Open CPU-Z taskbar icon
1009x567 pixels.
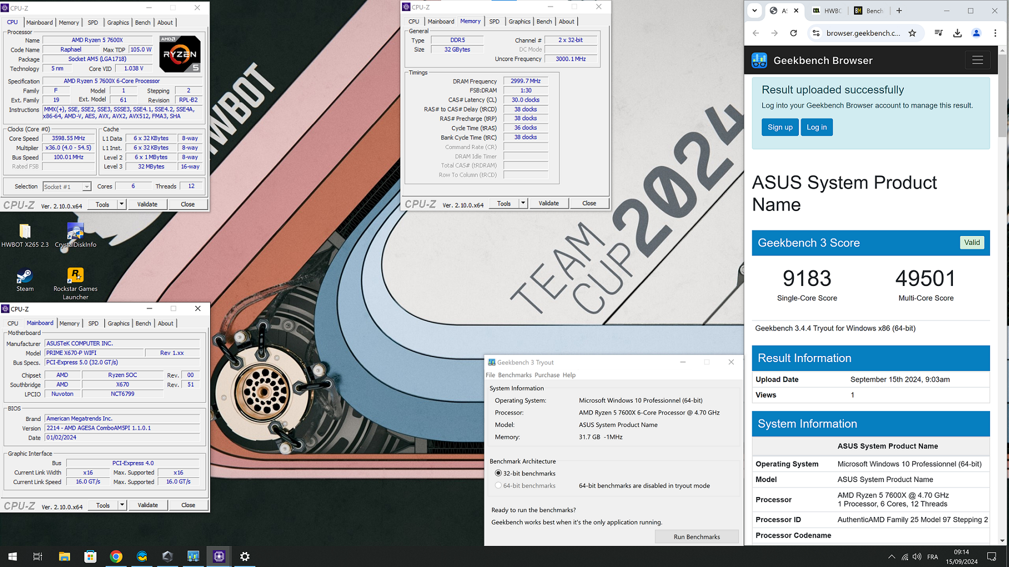point(219,556)
